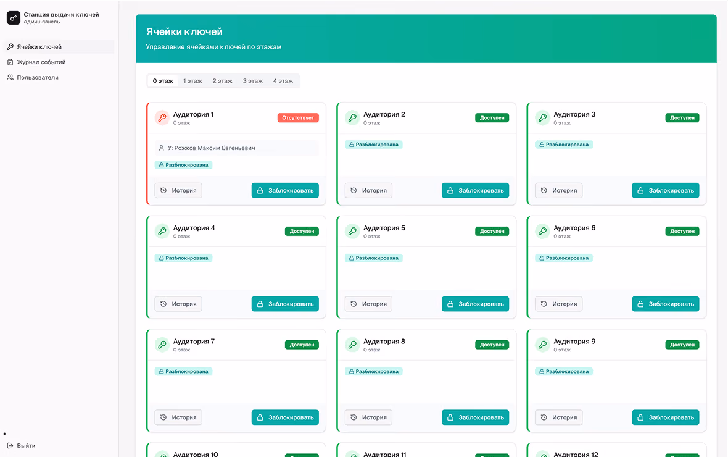Image resolution: width=728 pixels, height=457 pixels.
Task: Click the green key icon of Аудитория 9
Action: pyautogui.click(x=542, y=345)
